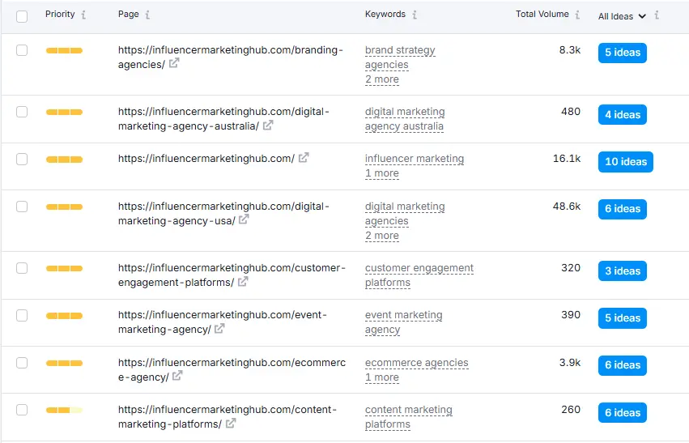Click external link icon for customer-engagement-platforms page
The height and width of the screenshot is (443, 689).
coord(243,282)
